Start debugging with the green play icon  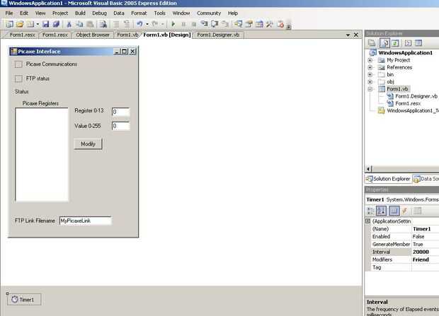pos(173,24)
